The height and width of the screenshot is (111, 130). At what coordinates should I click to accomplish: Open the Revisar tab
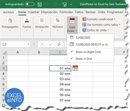91,12
